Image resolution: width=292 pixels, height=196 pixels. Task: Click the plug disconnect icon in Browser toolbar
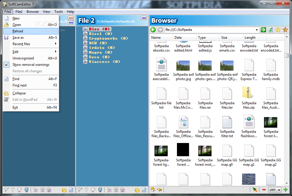tap(255, 190)
